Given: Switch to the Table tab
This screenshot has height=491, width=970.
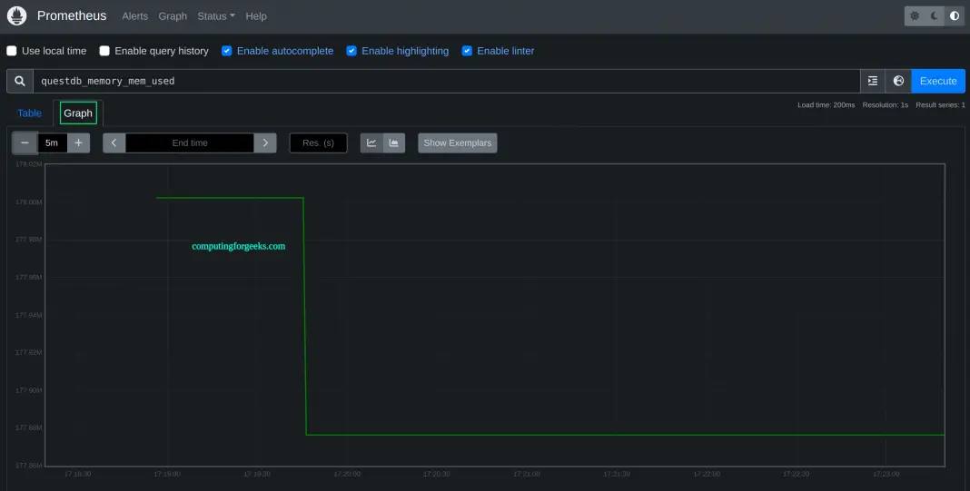Looking at the screenshot, I should point(30,113).
